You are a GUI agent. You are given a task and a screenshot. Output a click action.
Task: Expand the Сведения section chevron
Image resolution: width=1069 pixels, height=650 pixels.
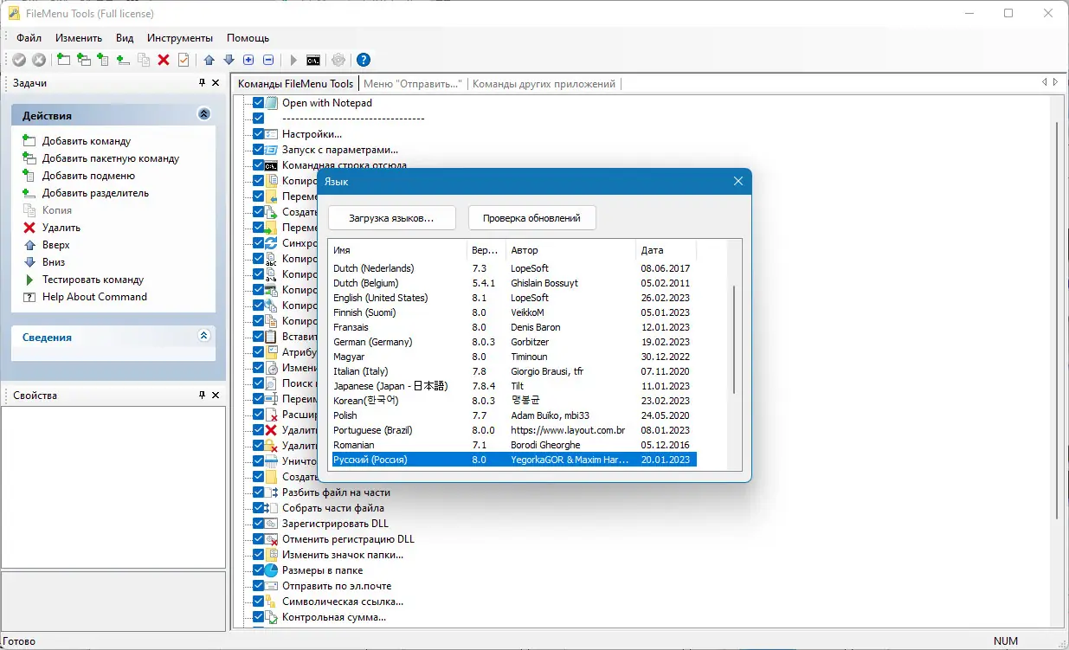(x=204, y=336)
